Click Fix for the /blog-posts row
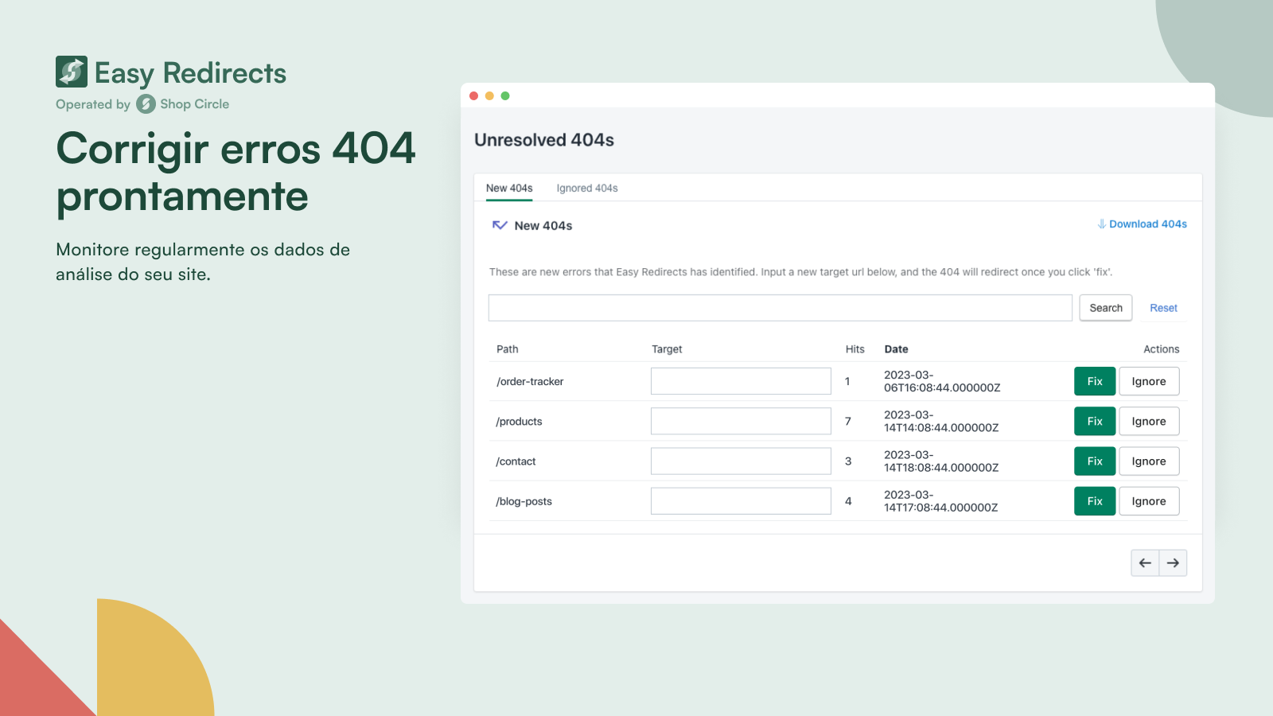This screenshot has height=716, width=1273. (1095, 501)
